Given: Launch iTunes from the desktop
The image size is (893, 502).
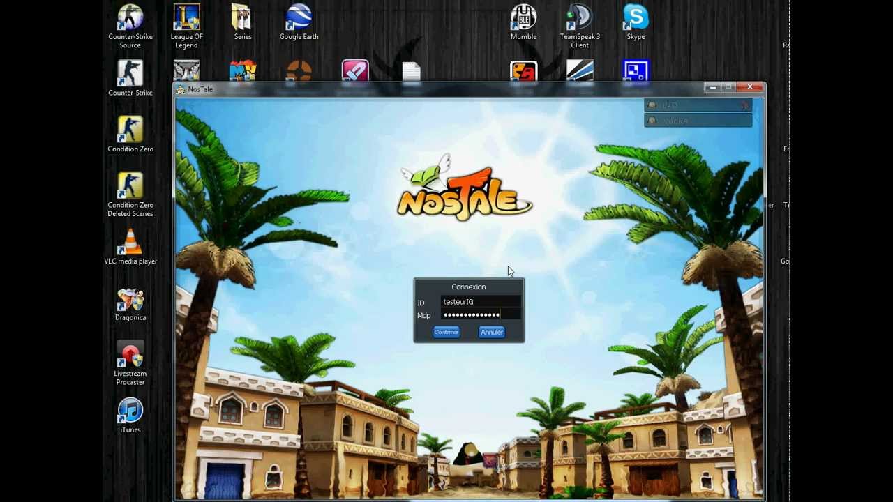Looking at the screenshot, I should 130,416.
